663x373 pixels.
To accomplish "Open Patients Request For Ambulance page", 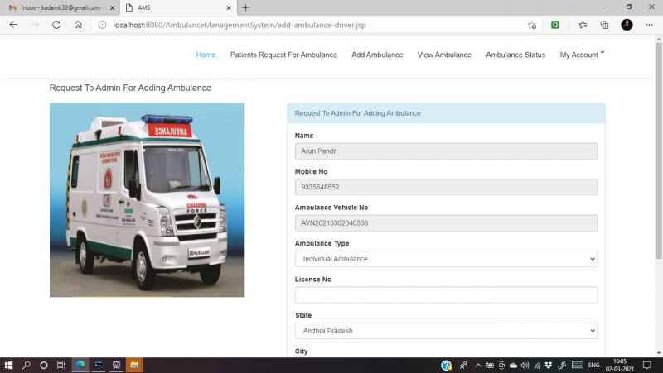I will coord(283,55).
